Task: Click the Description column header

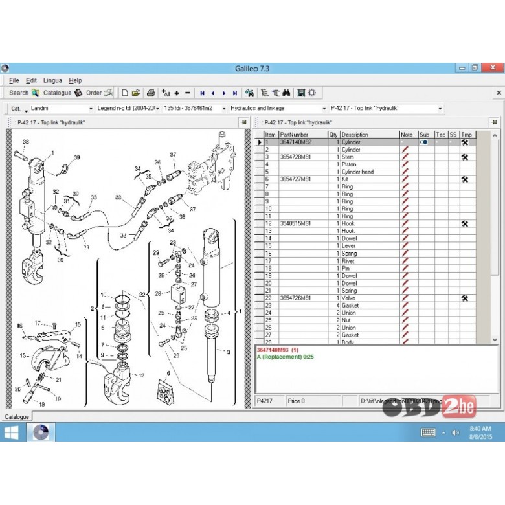Action: coord(370,135)
